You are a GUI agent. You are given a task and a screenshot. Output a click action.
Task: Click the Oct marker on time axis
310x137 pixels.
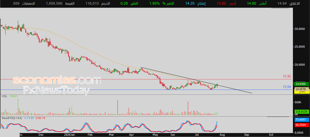[271, 135]
